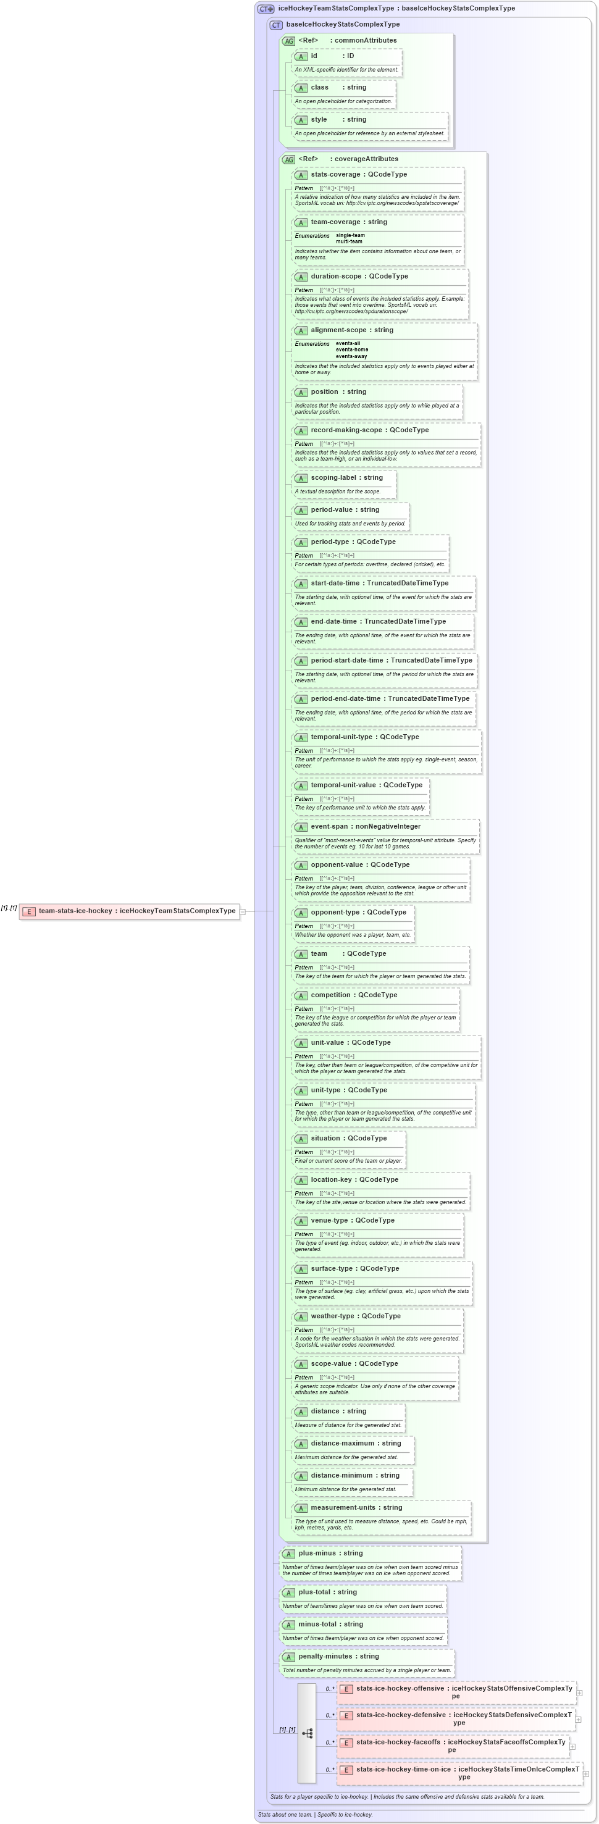Select unit-type : QCodeType
The width and height of the screenshot is (599, 1824).
349,1090
